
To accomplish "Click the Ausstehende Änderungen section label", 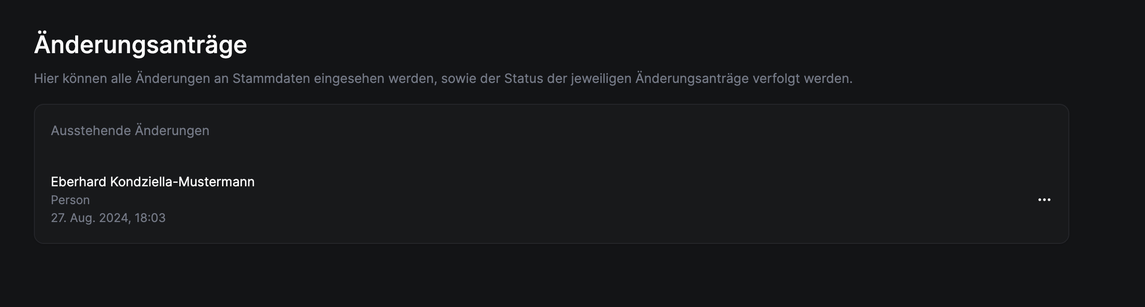I will (x=130, y=131).
